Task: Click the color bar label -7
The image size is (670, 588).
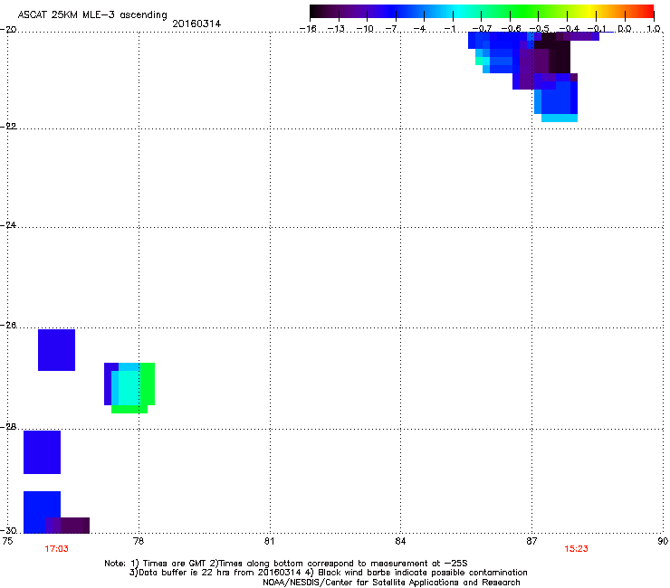Action: pos(391,29)
